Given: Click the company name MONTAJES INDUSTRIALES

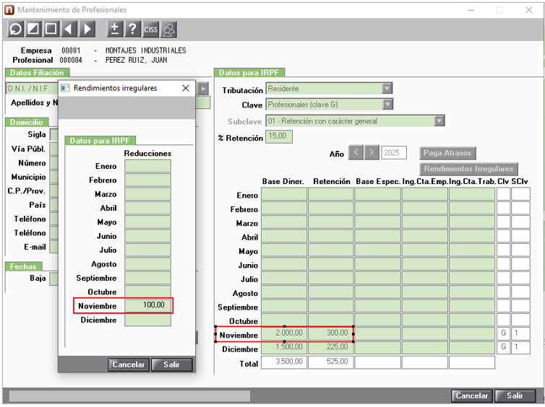Looking at the screenshot, I should (x=146, y=51).
